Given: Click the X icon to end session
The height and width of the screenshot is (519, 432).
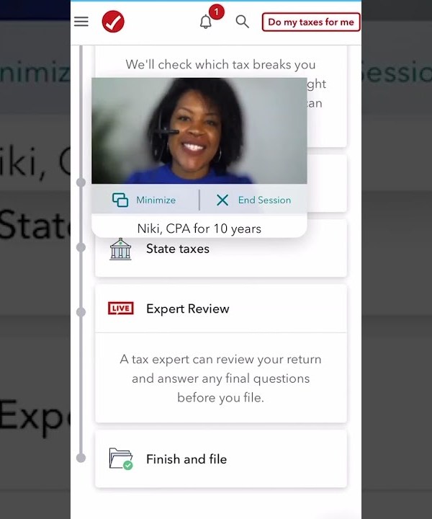Looking at the screenshot, I should click(222, 200).
